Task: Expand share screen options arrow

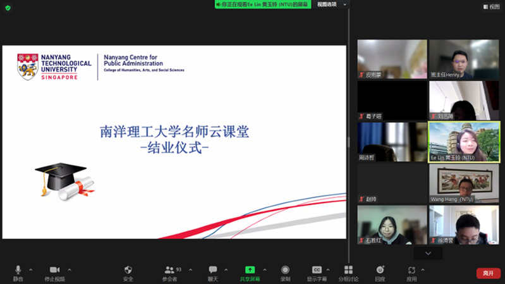Action: point(265,270)
